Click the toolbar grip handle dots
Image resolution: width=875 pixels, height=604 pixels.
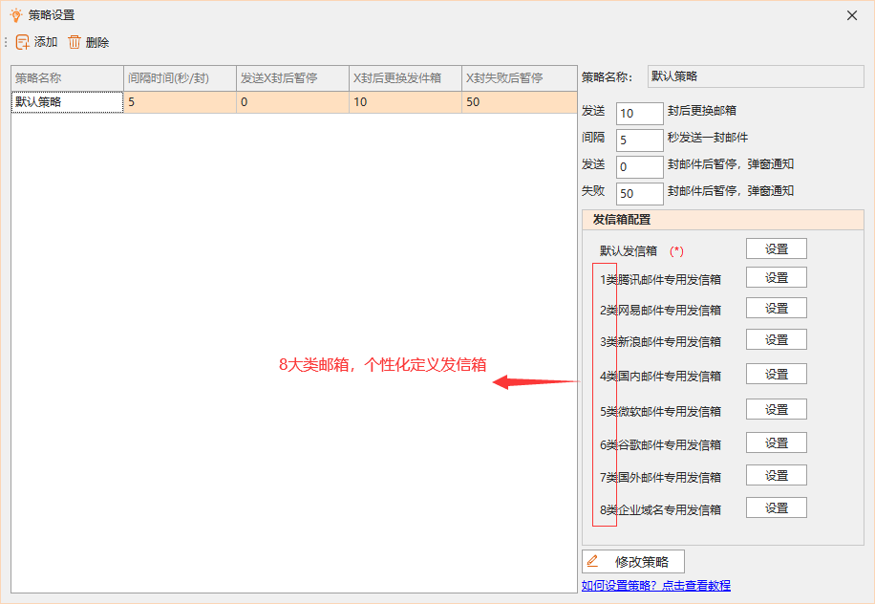[x=6, y=42]
